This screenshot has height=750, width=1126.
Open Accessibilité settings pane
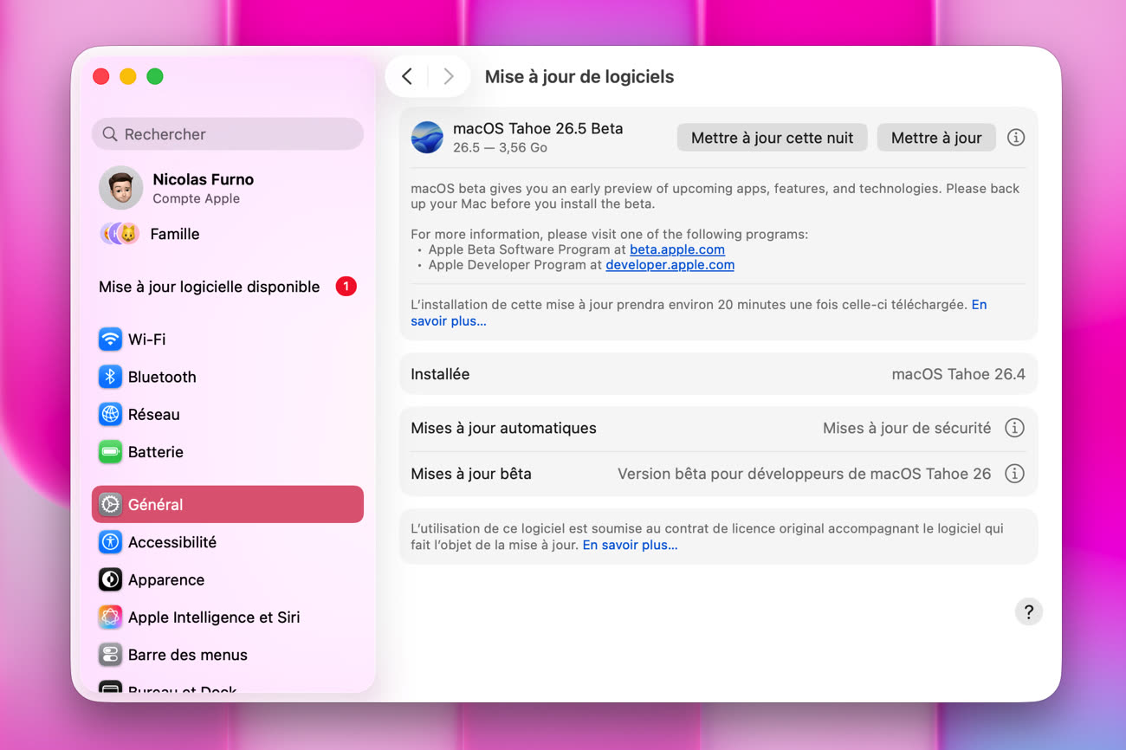tap(171, 542)
